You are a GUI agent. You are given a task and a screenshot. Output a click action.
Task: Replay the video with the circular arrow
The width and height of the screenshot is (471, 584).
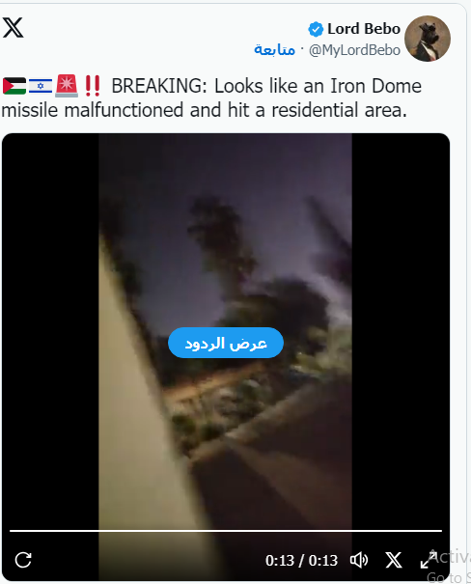tap(23, 560)
